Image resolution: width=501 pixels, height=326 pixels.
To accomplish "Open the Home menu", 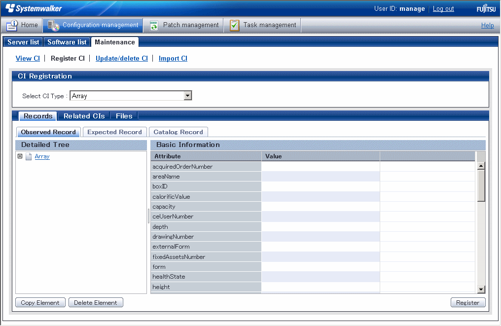I will [22, 25].
